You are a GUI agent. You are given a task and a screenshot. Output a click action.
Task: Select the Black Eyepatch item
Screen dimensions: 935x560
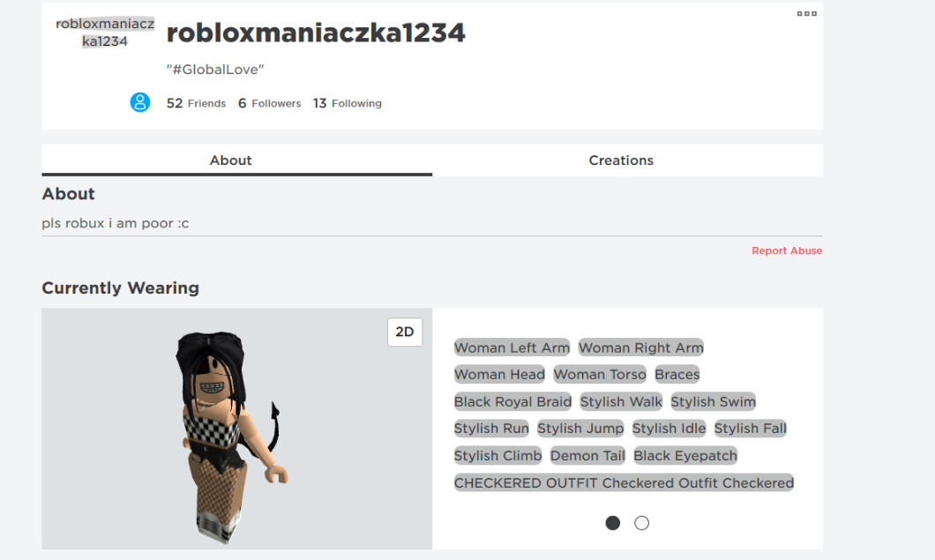pos(685,456)
